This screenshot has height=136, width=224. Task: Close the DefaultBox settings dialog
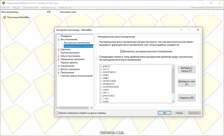[x=198, y=30]
